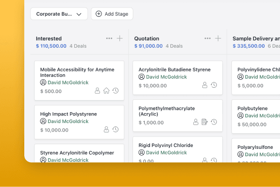Open Quotation stage three-dots menu
Image resolution: width=280 pixels, height=187 pixels.
point(208,38)
